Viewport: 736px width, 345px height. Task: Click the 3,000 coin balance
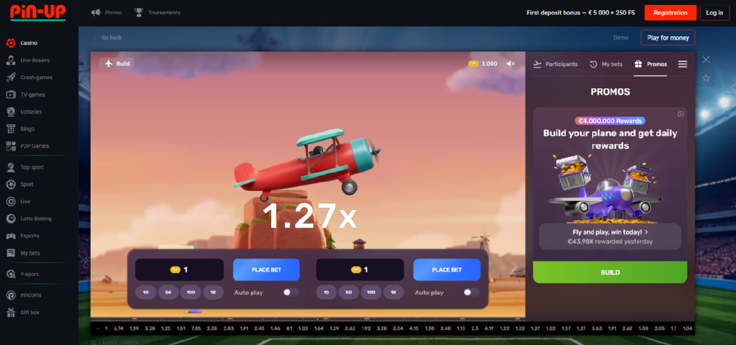483,63
